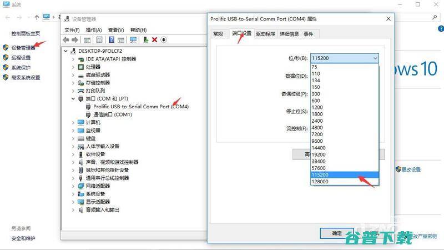Open 高级系统设置 link in sidebar
Viewport: 444px width, 250px height.
[x=26, y=77]
